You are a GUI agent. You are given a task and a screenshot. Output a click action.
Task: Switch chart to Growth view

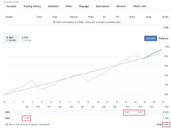(x=151, y=38)
